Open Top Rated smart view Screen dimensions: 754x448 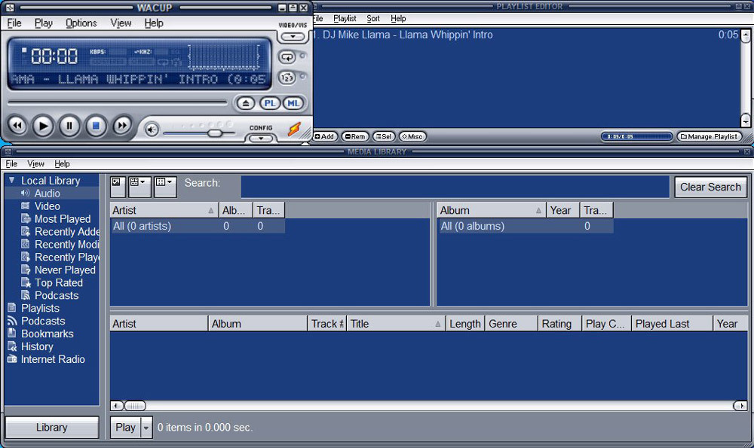pyautogui.click(x=58, y=283)
